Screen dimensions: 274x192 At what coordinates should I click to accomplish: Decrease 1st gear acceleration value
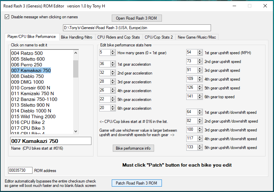113,65
